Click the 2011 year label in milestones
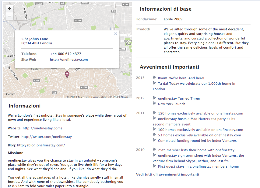Image resolution: width=260 pixels, height=188 pixels. pos(140,113)
